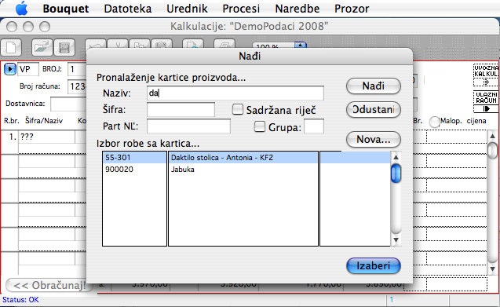Open the 100 % zoom dropdown stepper
The width and height of the screenshot is (500, 307).
coord(300,46)
